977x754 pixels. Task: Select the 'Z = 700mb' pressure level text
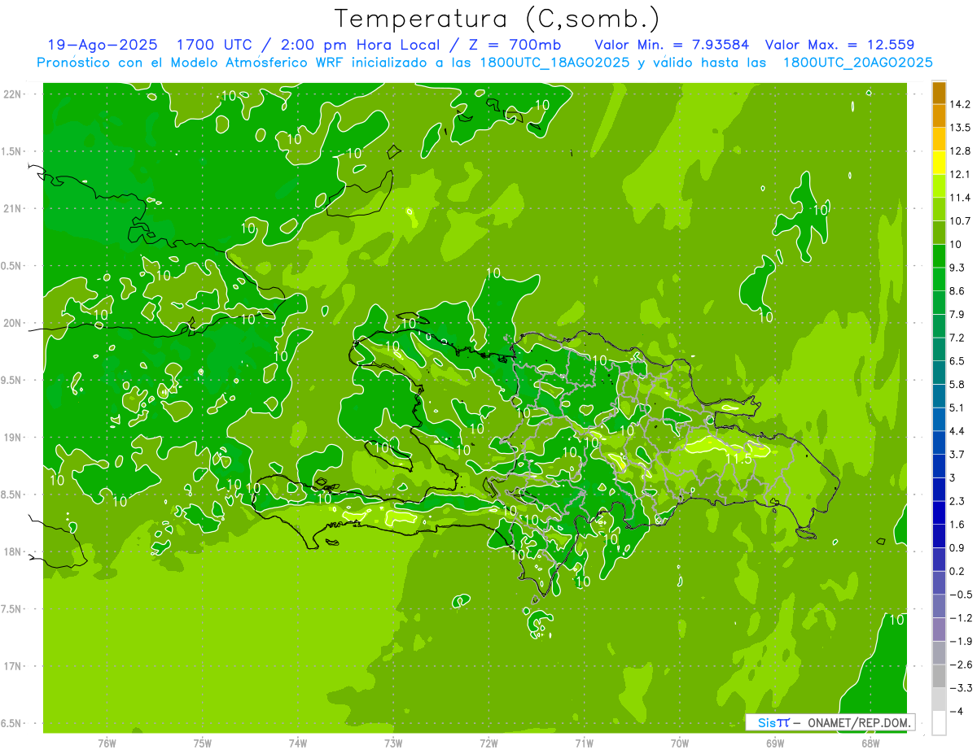pyautogui.click(x=514, y=45)
